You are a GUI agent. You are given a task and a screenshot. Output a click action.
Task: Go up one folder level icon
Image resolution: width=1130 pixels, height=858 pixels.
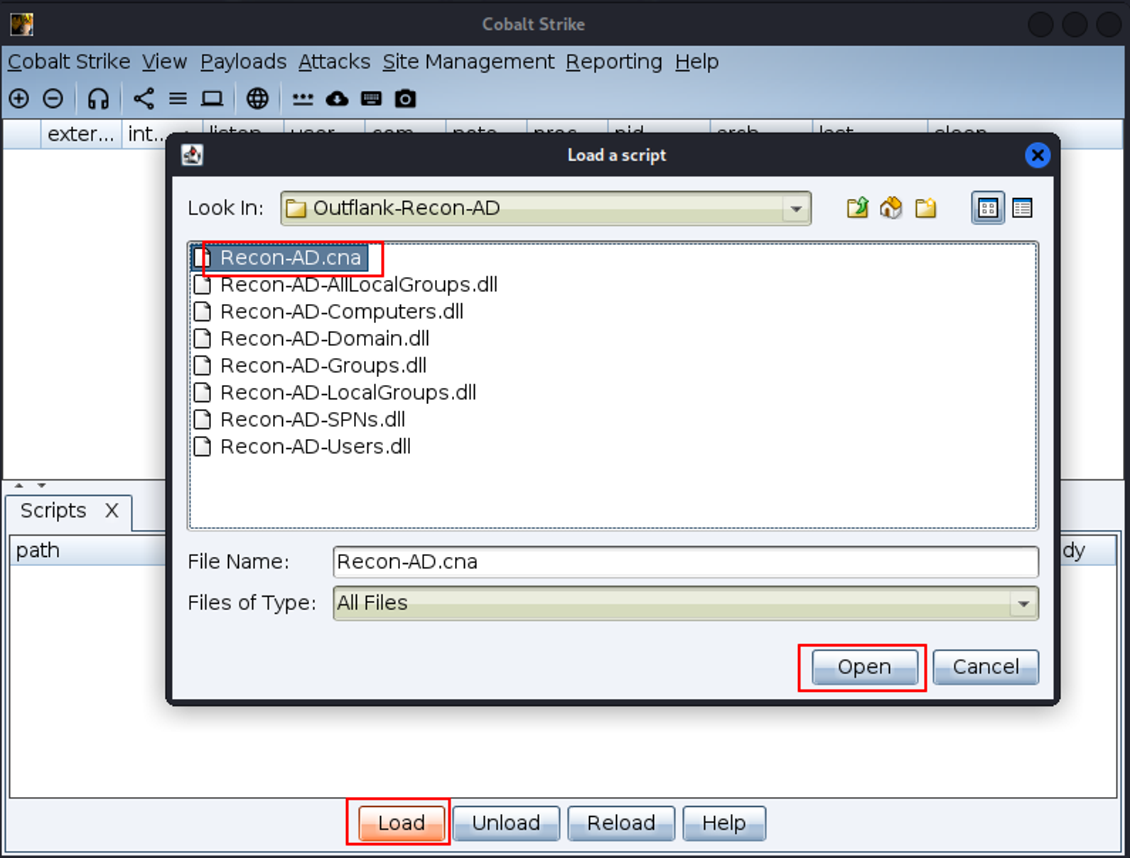(858, 208)
